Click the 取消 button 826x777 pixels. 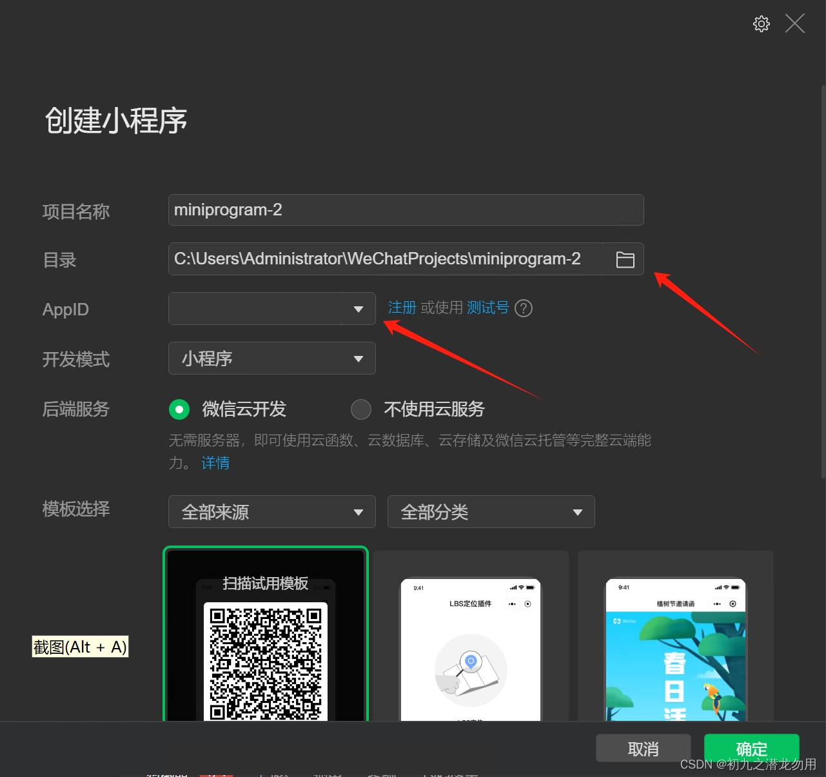(644, 749)
